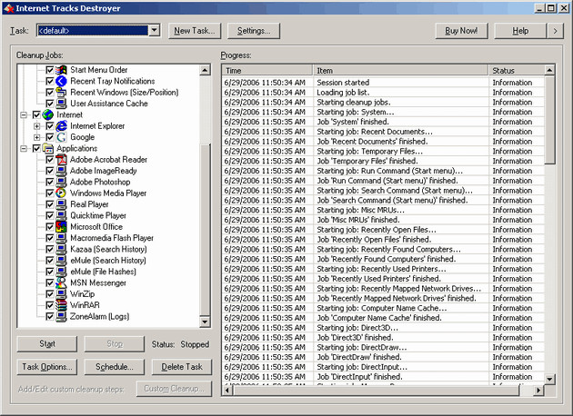Screen dimensions: 573x416
Task: Click the WinRAR icon
Action: tap(61, 305)
